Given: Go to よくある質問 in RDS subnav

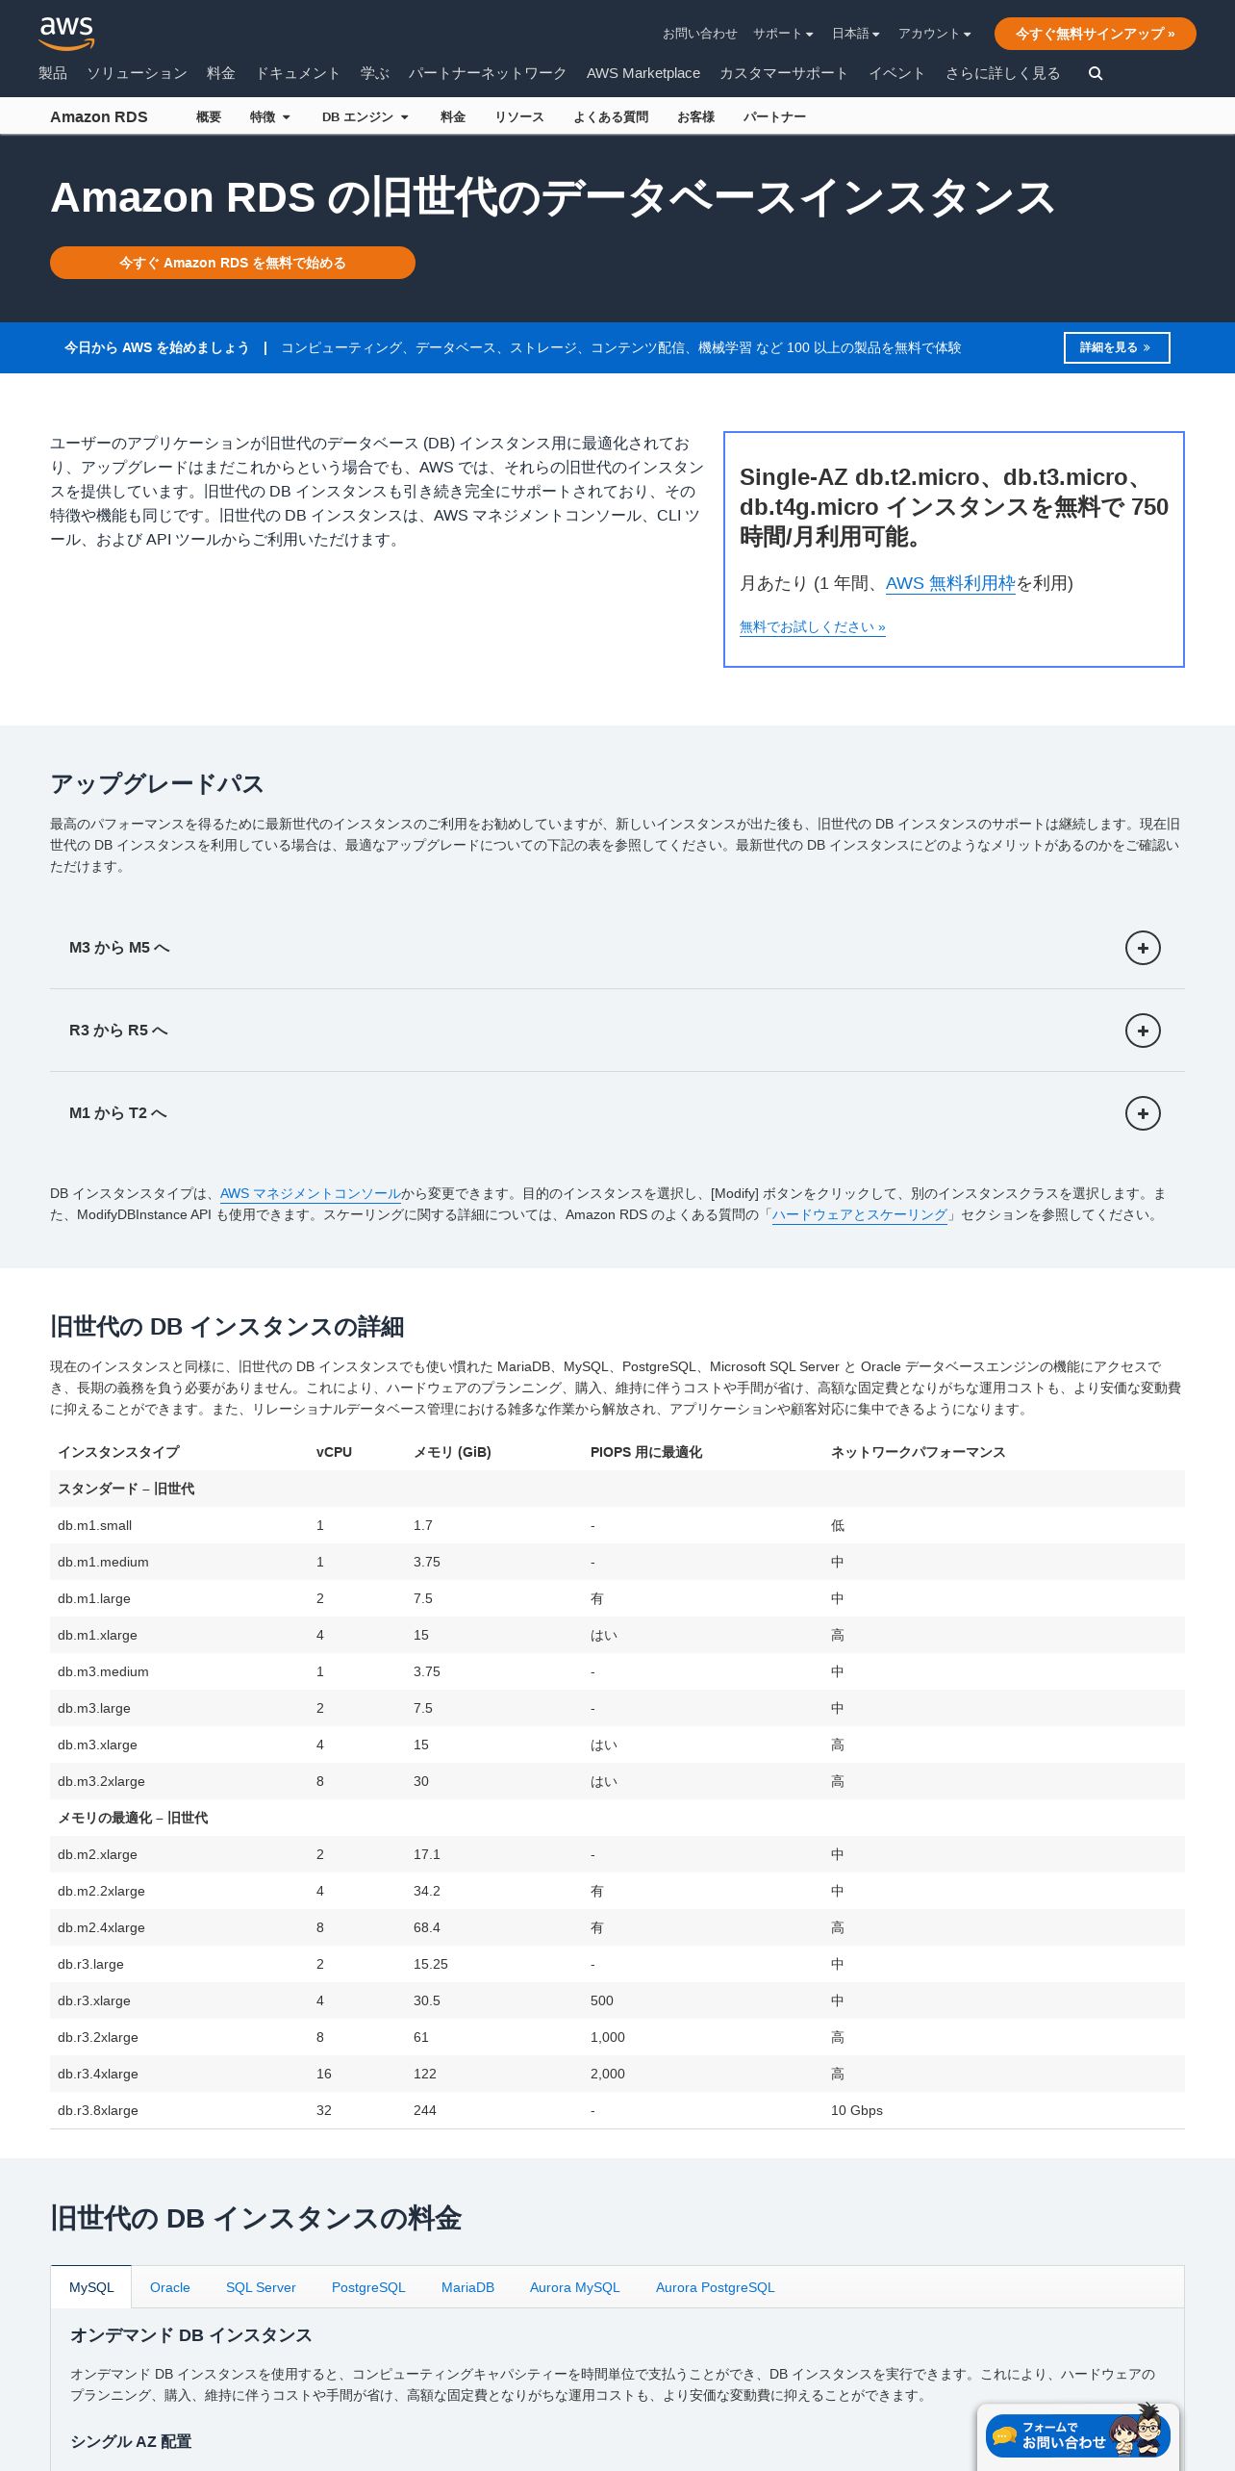Looking at the screenshot, I should pyautogui.click(x=611, y=116).
